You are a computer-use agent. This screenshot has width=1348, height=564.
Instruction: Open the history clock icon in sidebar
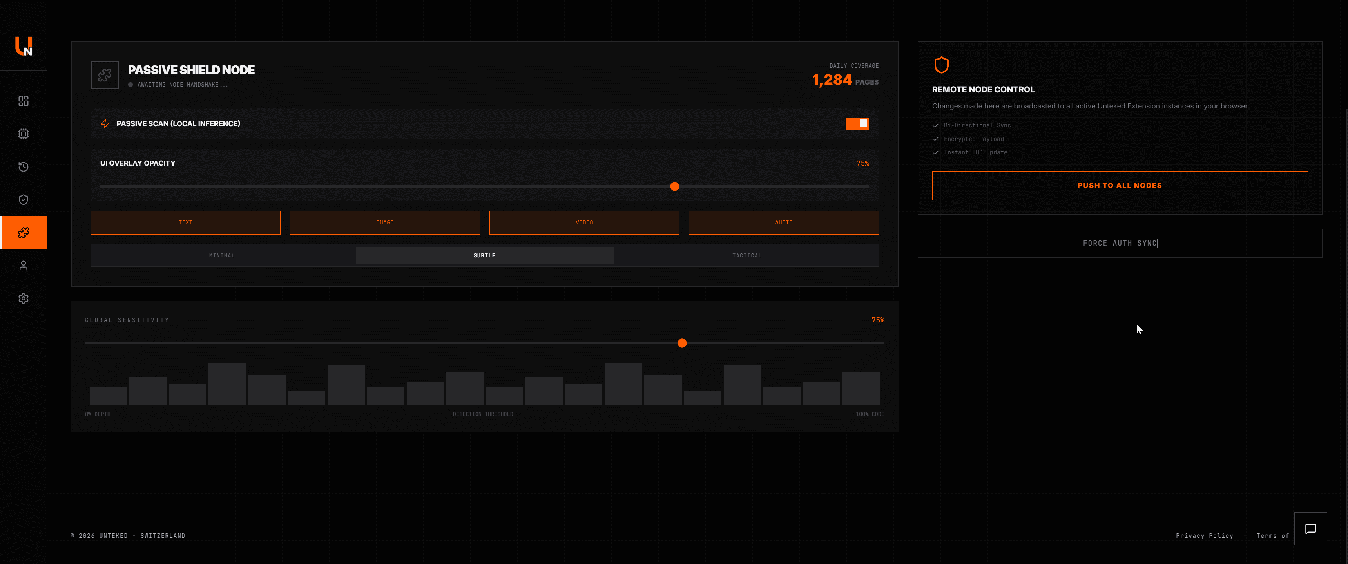pyautogui.click(x=23, y=167)
